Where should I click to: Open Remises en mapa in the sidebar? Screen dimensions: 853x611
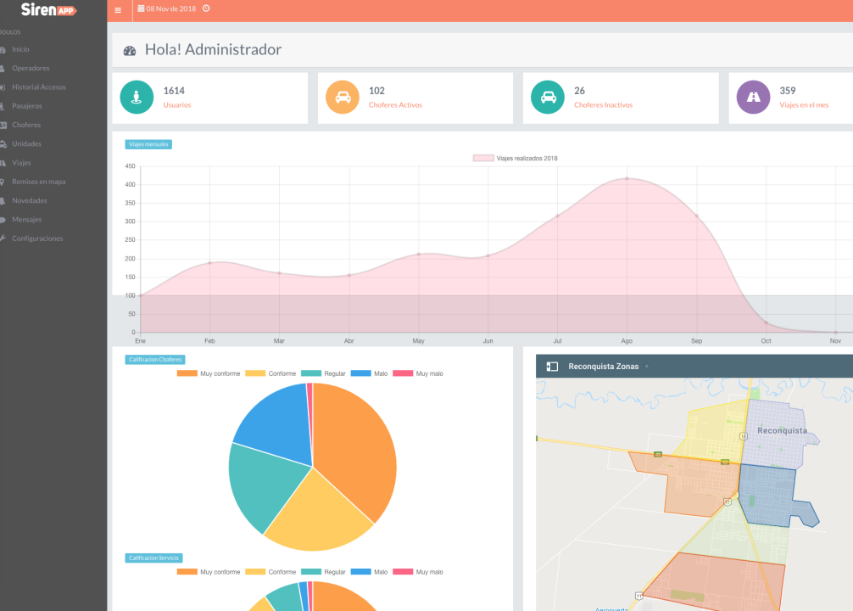39,182
